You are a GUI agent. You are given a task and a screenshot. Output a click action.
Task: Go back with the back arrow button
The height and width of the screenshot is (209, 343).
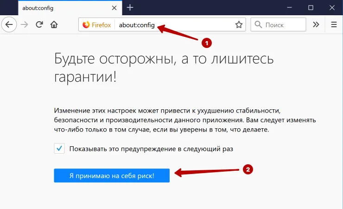tap(9, 24)
